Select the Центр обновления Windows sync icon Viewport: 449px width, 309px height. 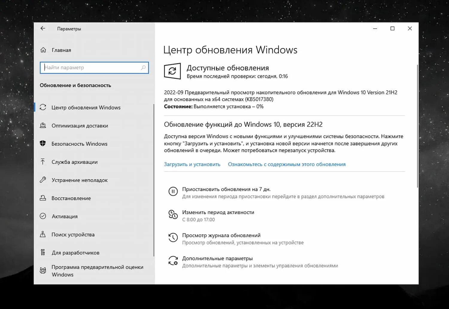point(43,107)
